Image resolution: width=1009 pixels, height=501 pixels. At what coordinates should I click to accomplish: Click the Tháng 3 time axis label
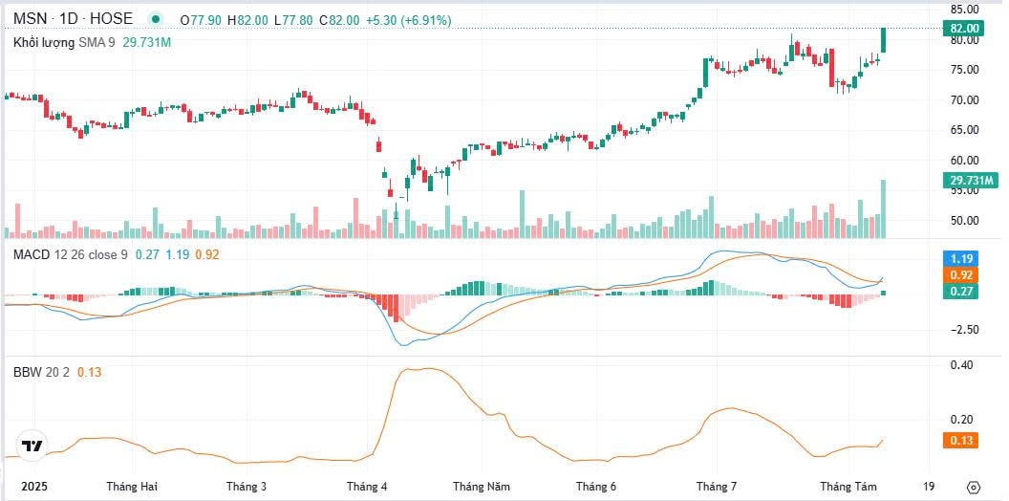pyautogui.click(x=247, y=487)
